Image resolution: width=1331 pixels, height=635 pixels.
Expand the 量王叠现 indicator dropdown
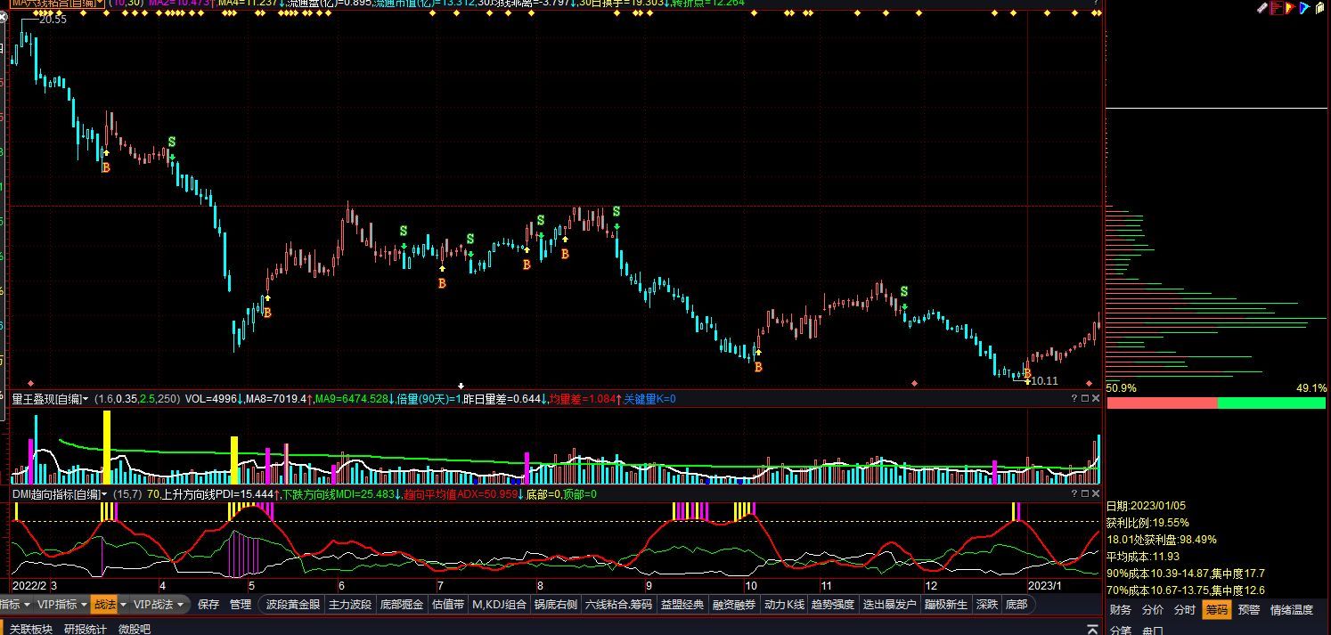(86, 399)
